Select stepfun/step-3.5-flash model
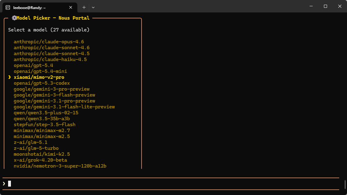The height and width of the screenshot is (195, 347). (x=45, y=125)
